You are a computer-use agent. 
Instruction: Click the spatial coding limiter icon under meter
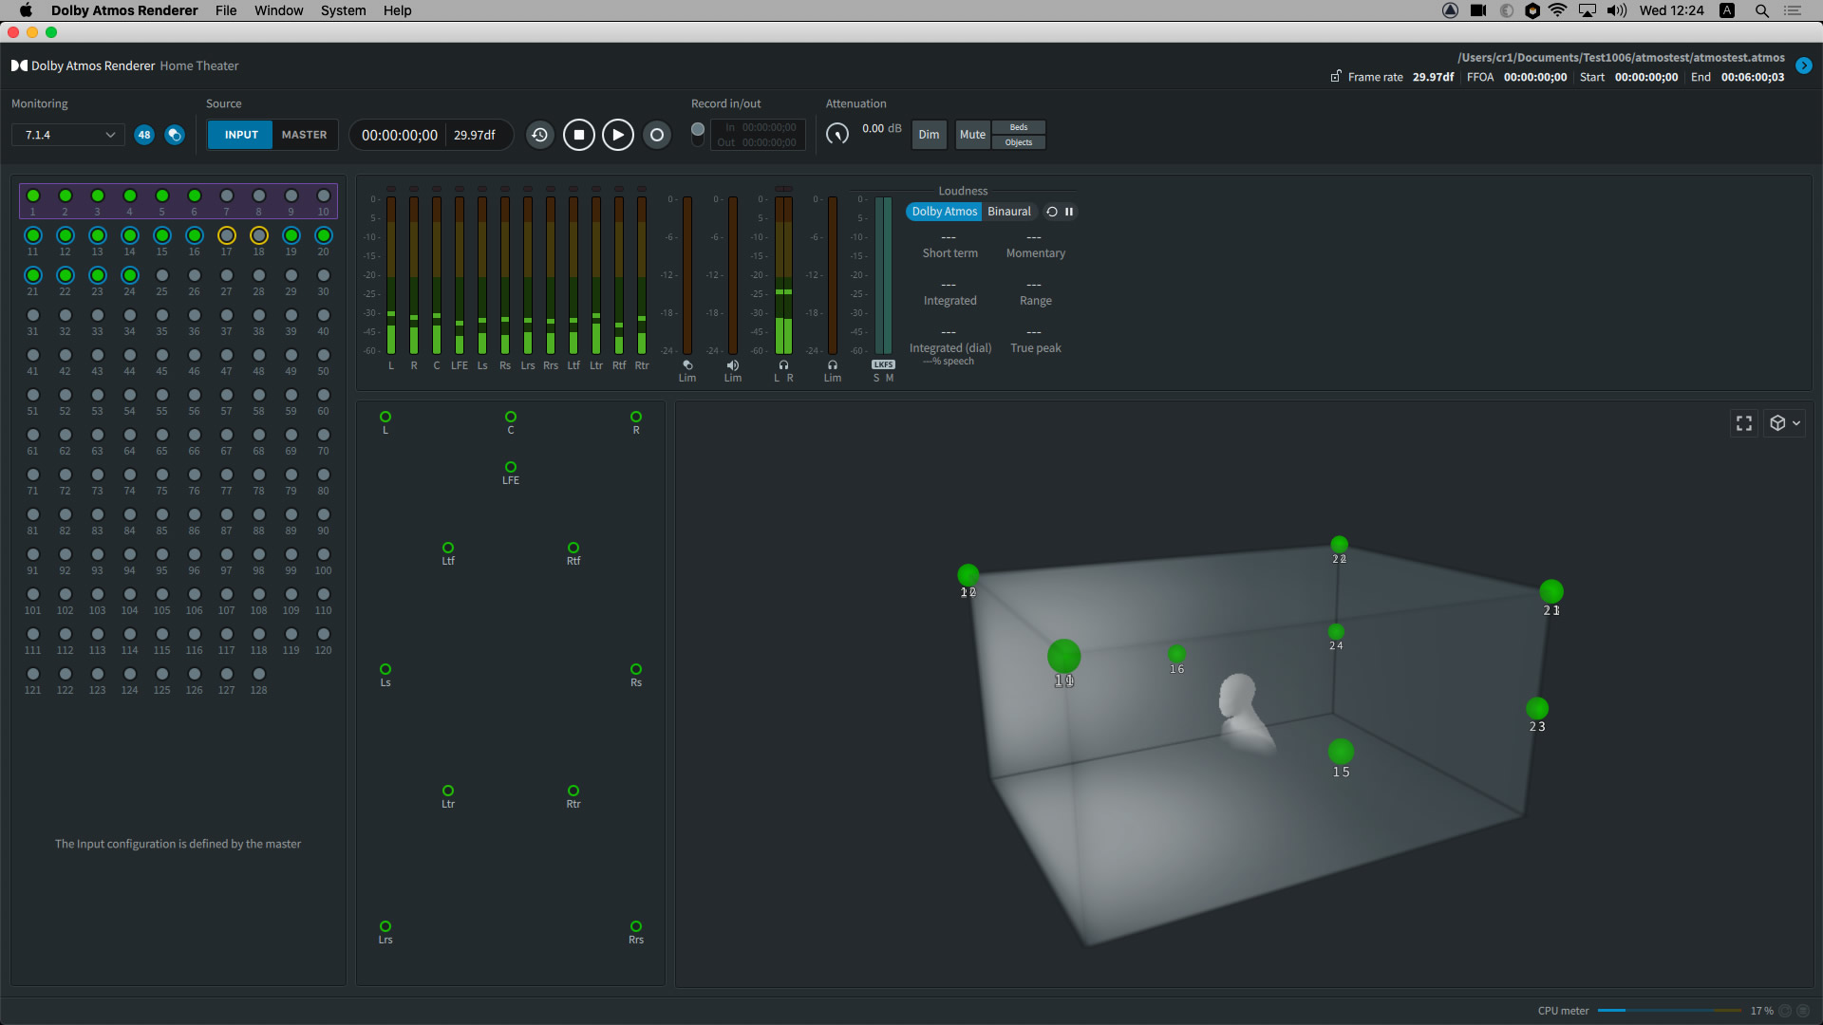click(687, 364)
